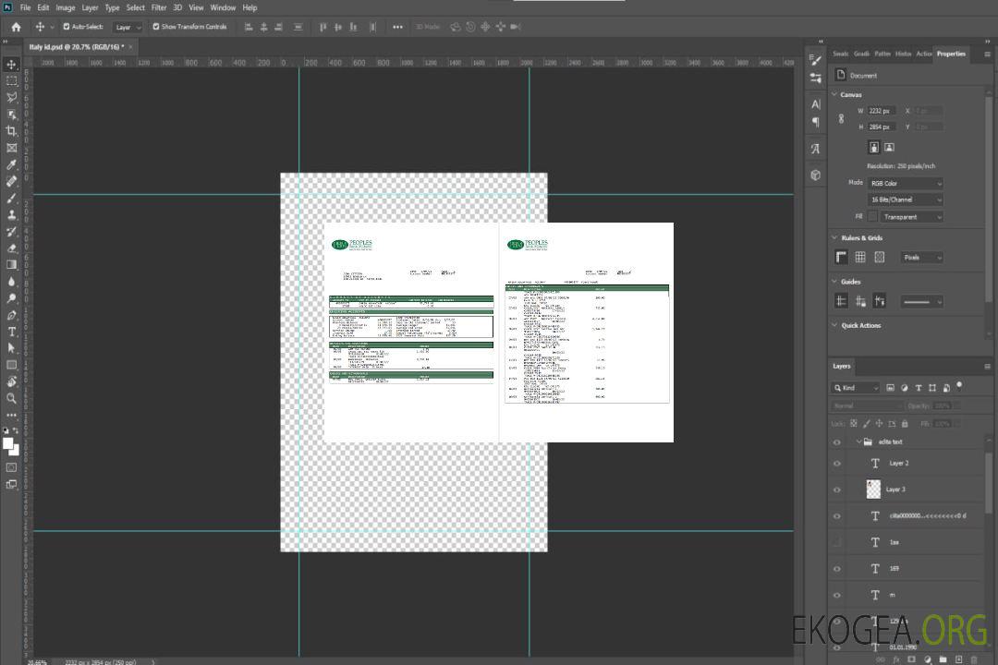Switch to the Actions panel tab
Image resolution: width=998 pixels, height=665 pixels.
pyautogui.click(x=923, y=54)
